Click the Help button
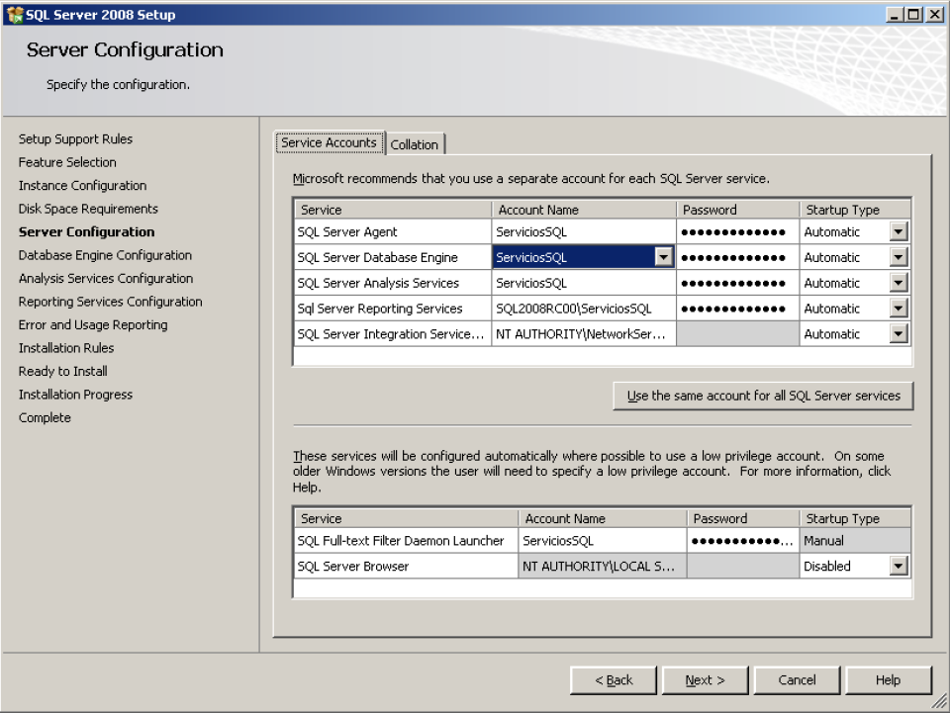The image size is (950, 713). [x=888, y=680]
